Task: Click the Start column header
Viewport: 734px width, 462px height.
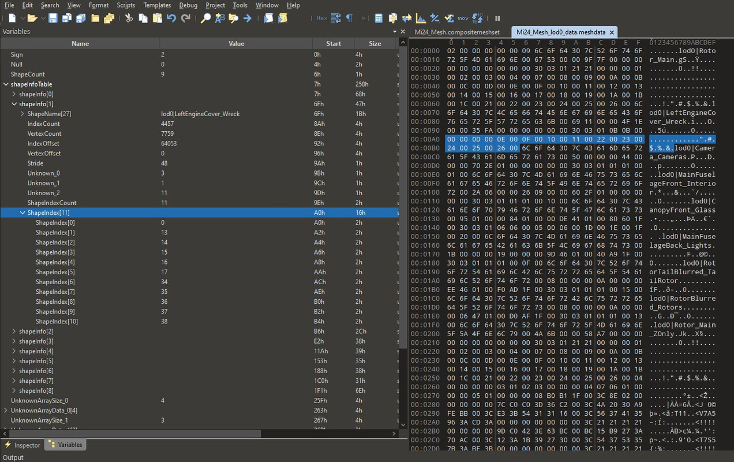Action: pyautogui.click(x=334, y=43)
